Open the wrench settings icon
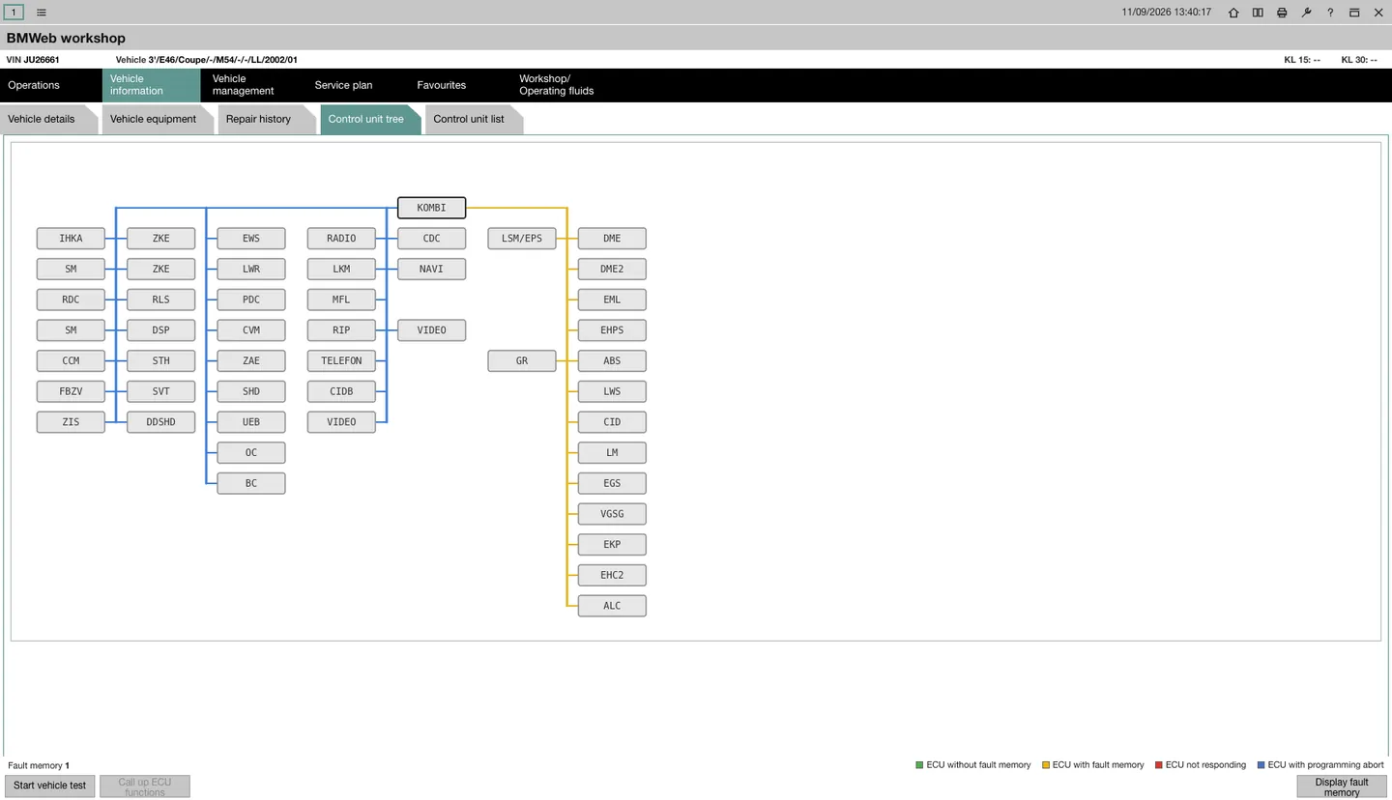Screen dimensions: 1392x800 1306,13
